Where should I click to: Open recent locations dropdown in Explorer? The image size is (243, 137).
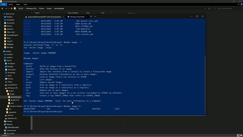pyautogui.click(x=9, y=8)
